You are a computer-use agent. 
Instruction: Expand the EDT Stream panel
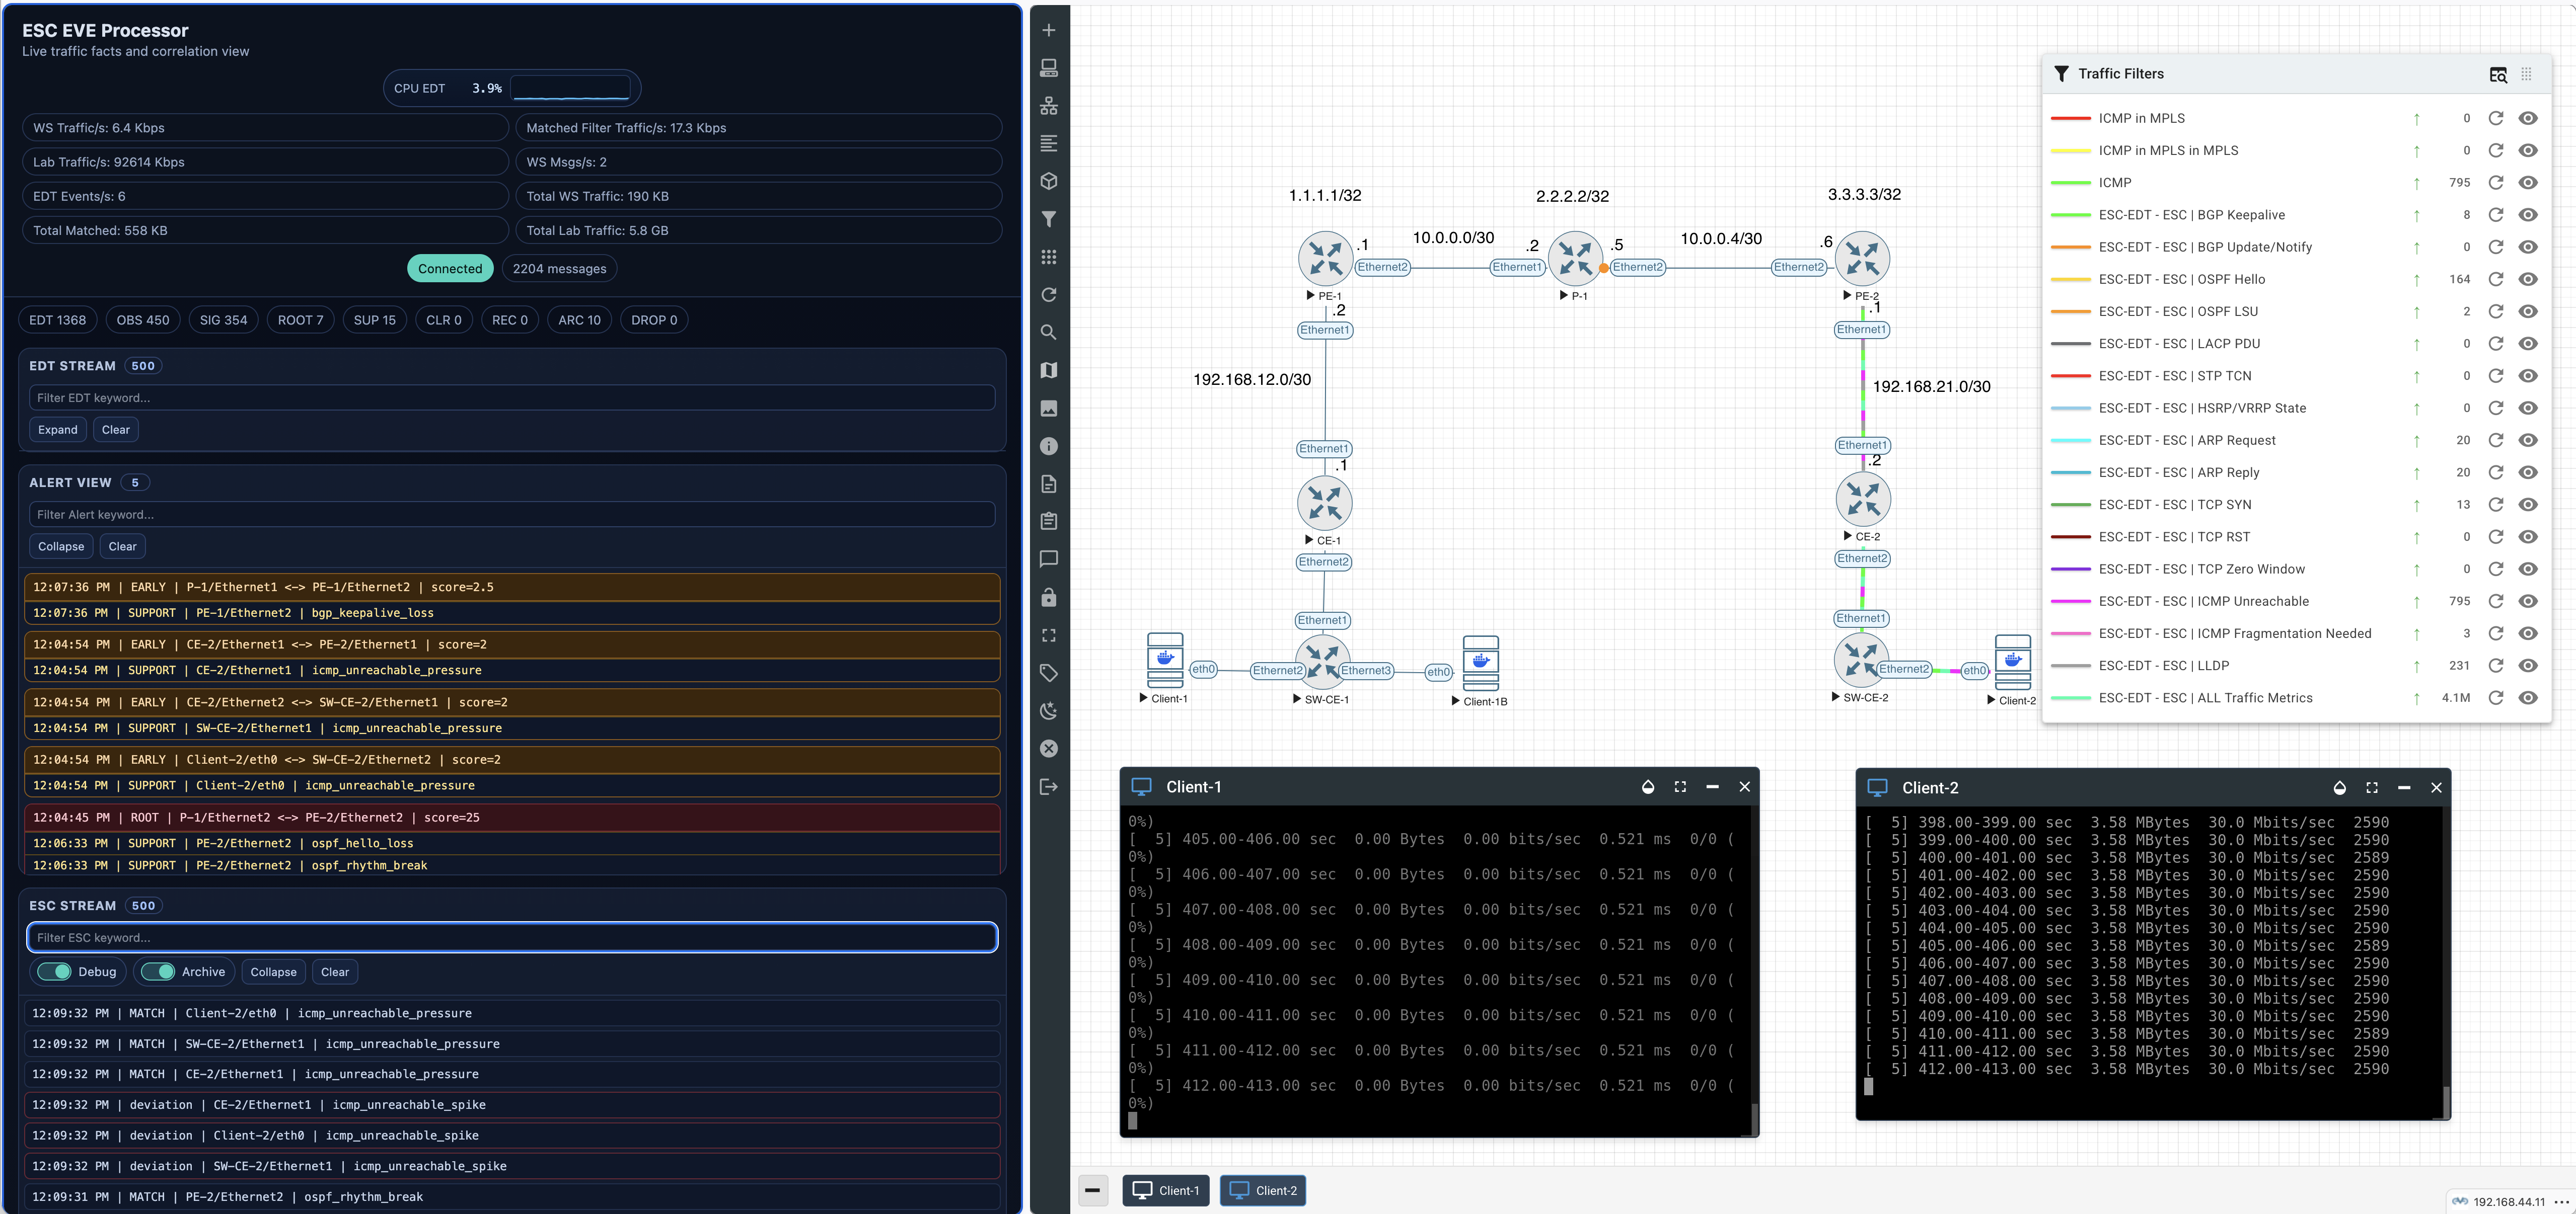pyautogui.click(x=57, y=430)
